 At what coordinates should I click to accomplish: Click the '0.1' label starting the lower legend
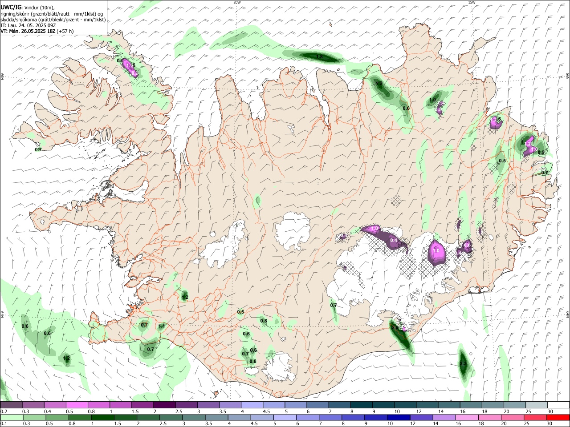click(x=4, y=424)
